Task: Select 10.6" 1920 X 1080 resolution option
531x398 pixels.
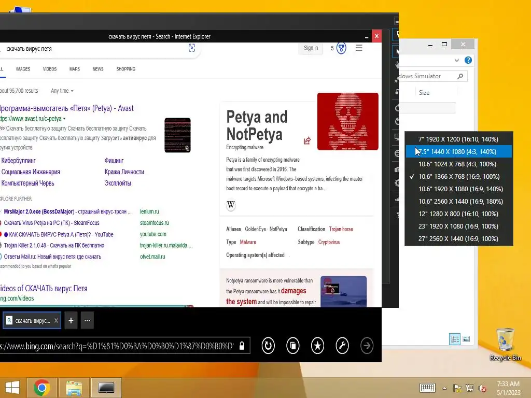Action: (x=458, y=189)
